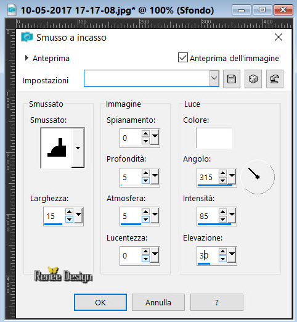Screen dimensions: 297x322
Task: Randomize parameters with the dice icon
Action: tap(253, 79)
